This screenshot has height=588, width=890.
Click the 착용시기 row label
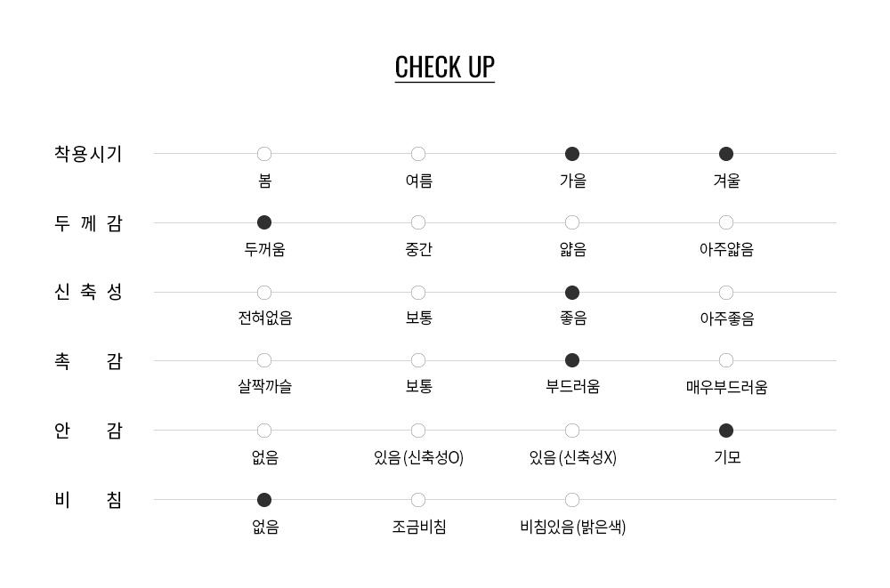coord(88,154)
